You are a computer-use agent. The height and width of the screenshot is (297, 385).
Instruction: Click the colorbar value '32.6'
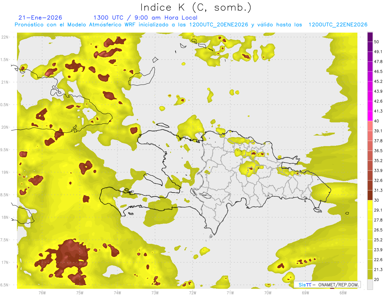click(x=378, y=180)
